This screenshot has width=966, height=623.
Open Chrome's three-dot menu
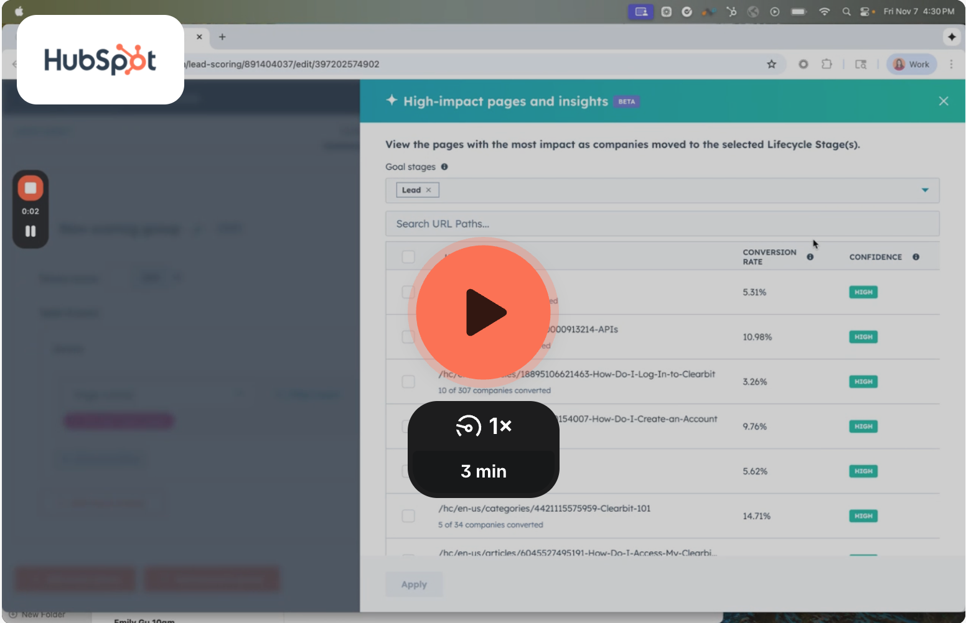[x=951, y=64]
